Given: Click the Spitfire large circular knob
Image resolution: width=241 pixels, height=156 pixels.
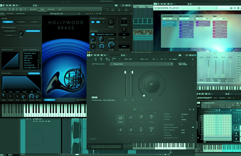Looking at the screenshot, I should (151, 84).
